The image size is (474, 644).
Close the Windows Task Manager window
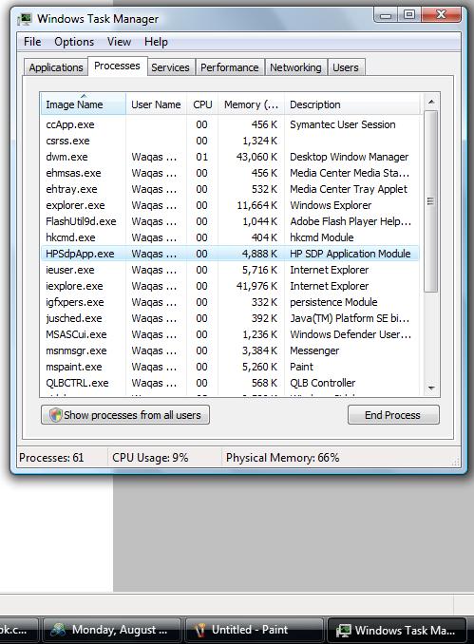click(x=442, y=15)
